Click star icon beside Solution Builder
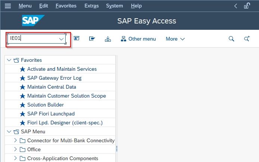This screenshot has height=162, width=259. [22, 105]
